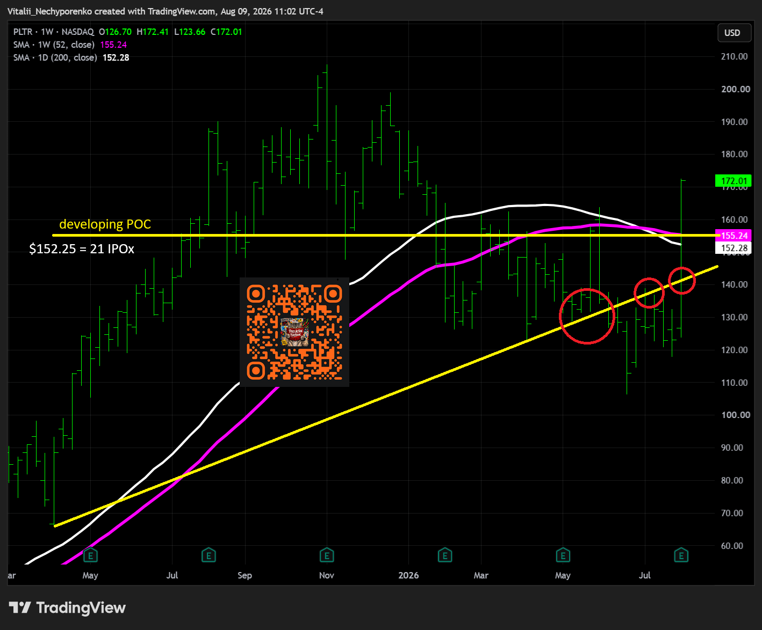Select the earnings marker between 2026 and Mar
762x630 pixels.
point(445,555)
